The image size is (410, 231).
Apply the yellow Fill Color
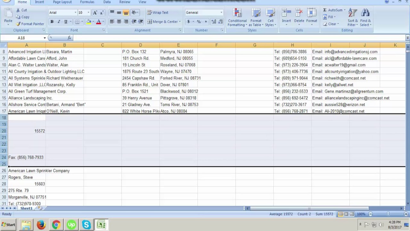89,21
